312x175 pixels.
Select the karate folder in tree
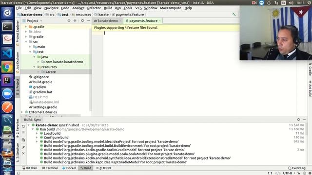[x=50, y=72]
